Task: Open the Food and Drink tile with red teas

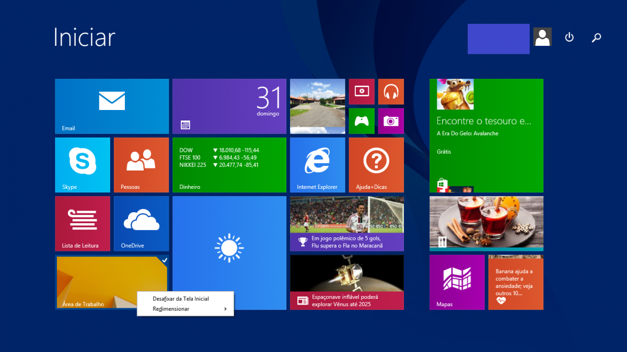Action: click(486, 224)
